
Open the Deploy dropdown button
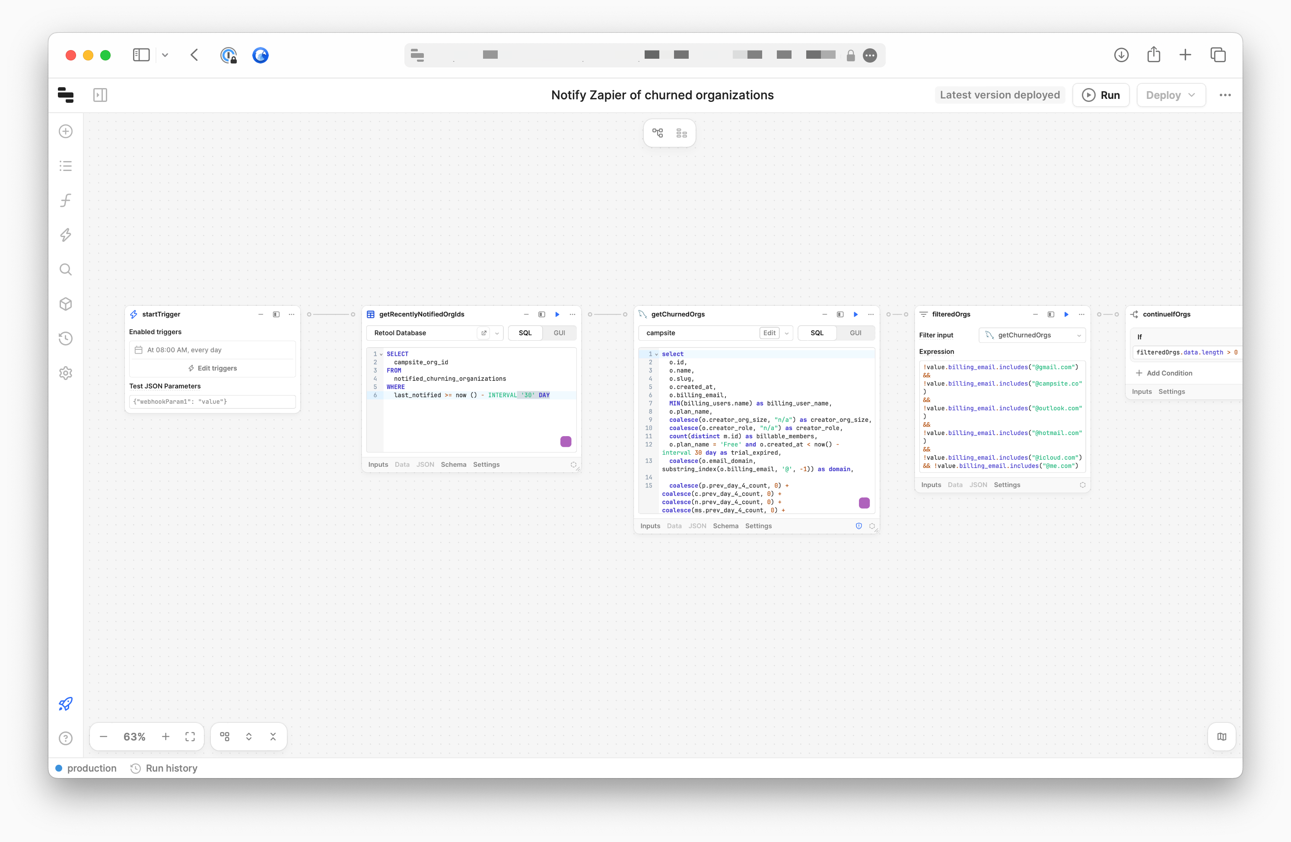pos(1170,95)
